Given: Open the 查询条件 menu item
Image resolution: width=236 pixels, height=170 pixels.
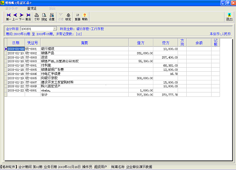Looking at the screenshot, I should [x=11, y=9].
